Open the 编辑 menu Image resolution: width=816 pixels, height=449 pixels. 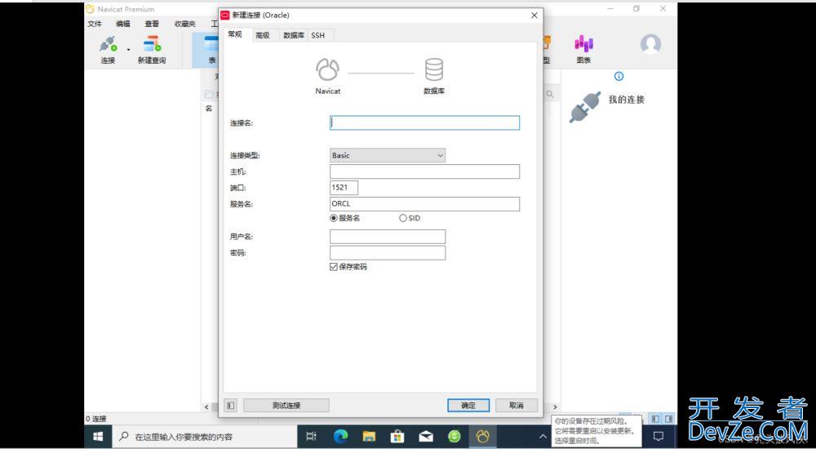(123, 24)
